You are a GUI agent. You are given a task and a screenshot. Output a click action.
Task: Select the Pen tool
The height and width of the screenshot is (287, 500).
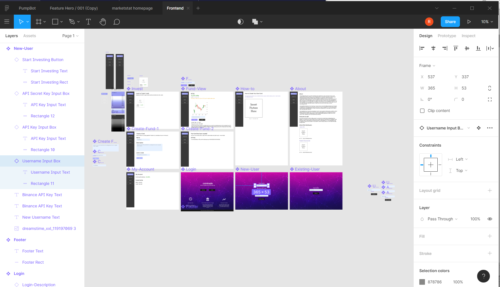pyautogui.click(x=72, y=22)
